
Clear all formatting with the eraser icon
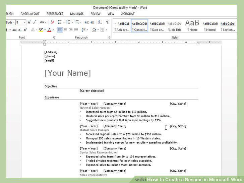(52, 22)
